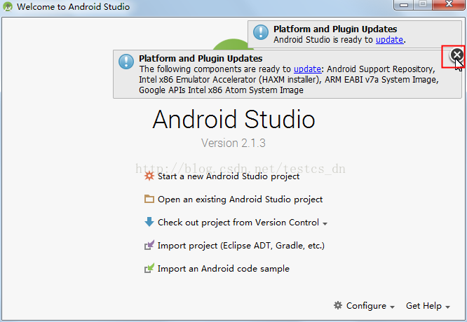Click the 'Version 2.1.3' text

click(233, 143)
